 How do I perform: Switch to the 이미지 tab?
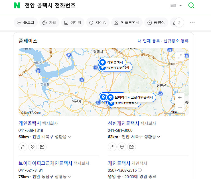point(73,22)
